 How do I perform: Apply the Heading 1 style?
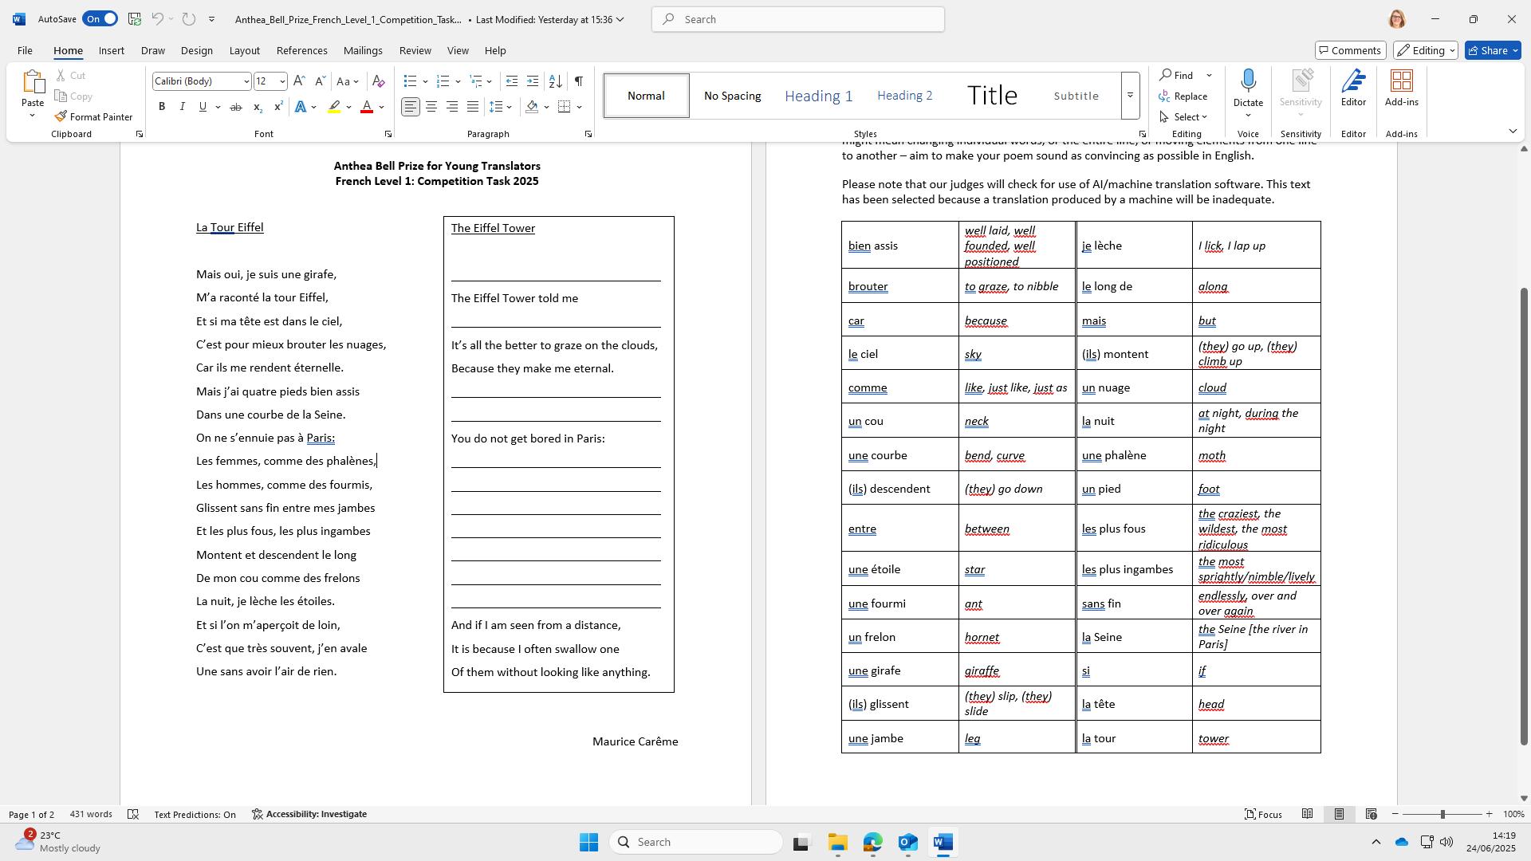pos(819,96)
